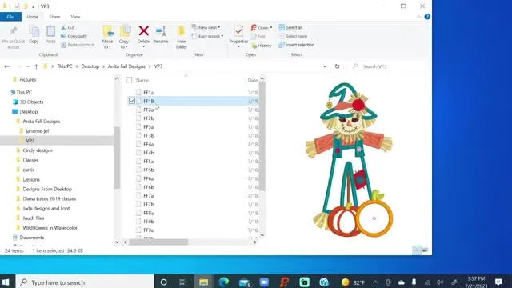The image size is (512, 288).
Task: Sort by the Name column header
Action: click(142, 80)
